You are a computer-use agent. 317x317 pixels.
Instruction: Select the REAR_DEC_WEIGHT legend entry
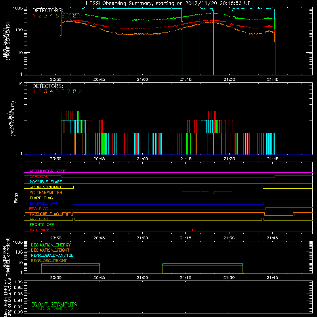coord(49,261)
